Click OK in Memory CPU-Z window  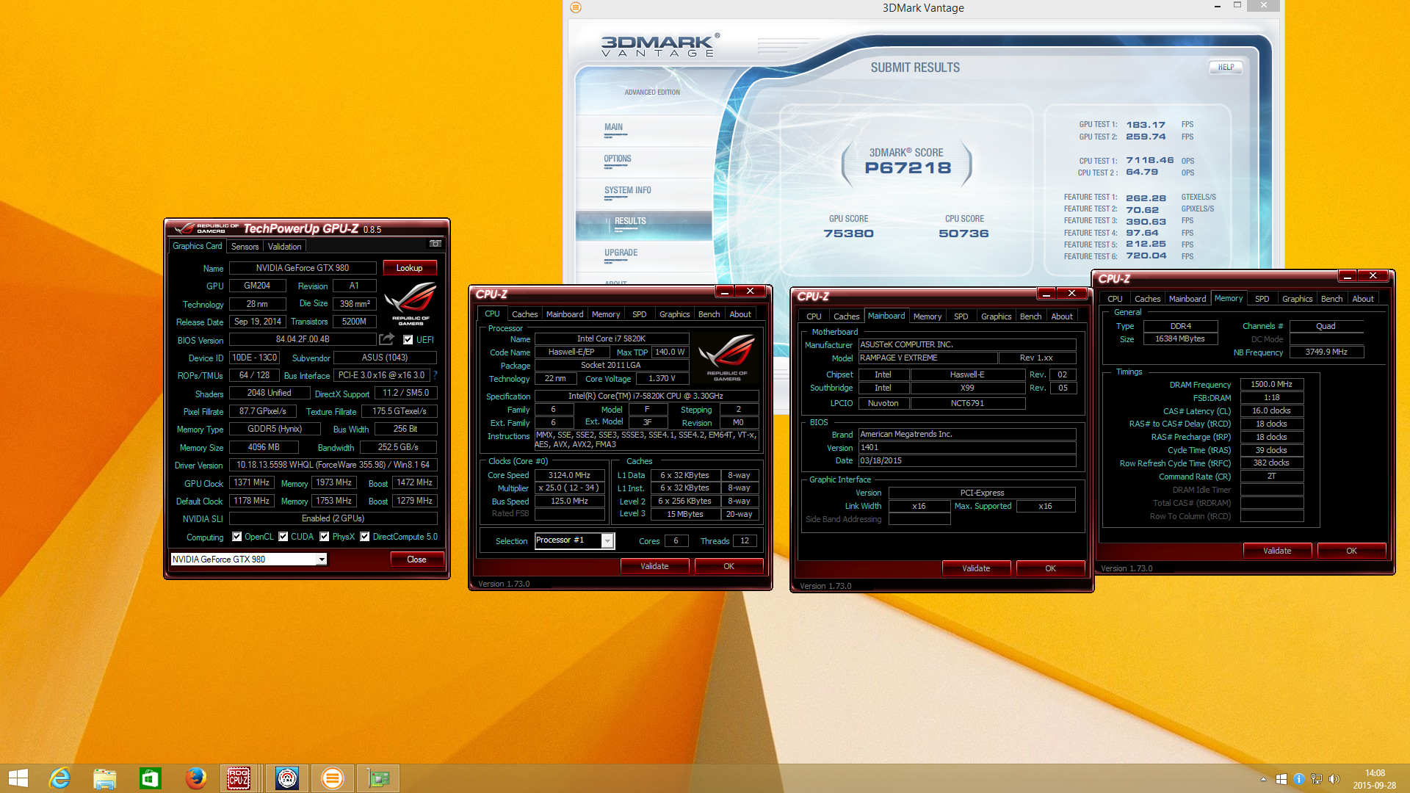click(1351, 551)
